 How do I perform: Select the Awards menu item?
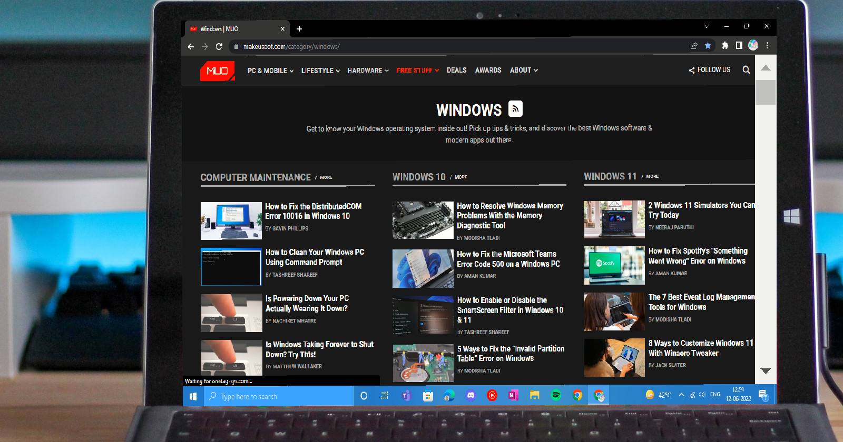[x=488, y=70]
